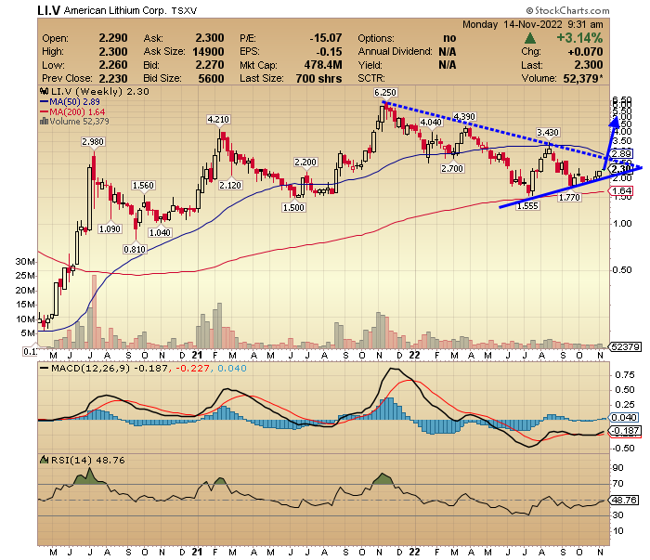Click the Prev Close value 2.230
The image size is (650, 560).
pos(113,78)
